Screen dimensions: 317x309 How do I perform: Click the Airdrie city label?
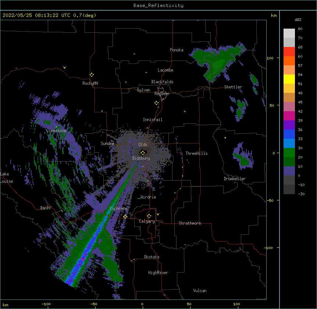(x=148, y=197)
